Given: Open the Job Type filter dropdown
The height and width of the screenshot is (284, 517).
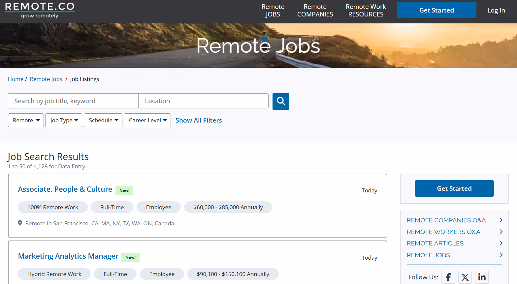Looking at the screenshot, I should coord(64,120).
